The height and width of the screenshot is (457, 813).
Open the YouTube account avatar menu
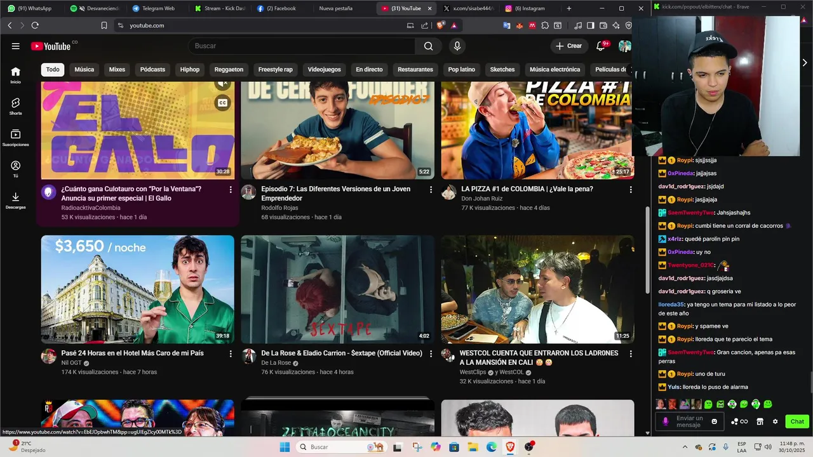pyautogui.click(x=625, y=46)
